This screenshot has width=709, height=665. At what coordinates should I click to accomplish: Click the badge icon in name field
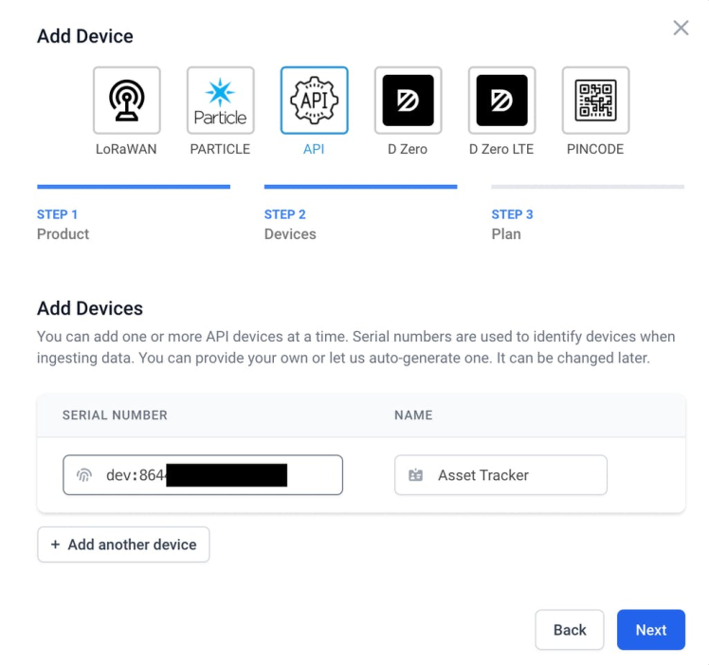pyautogui.click(x=415, y=475)
